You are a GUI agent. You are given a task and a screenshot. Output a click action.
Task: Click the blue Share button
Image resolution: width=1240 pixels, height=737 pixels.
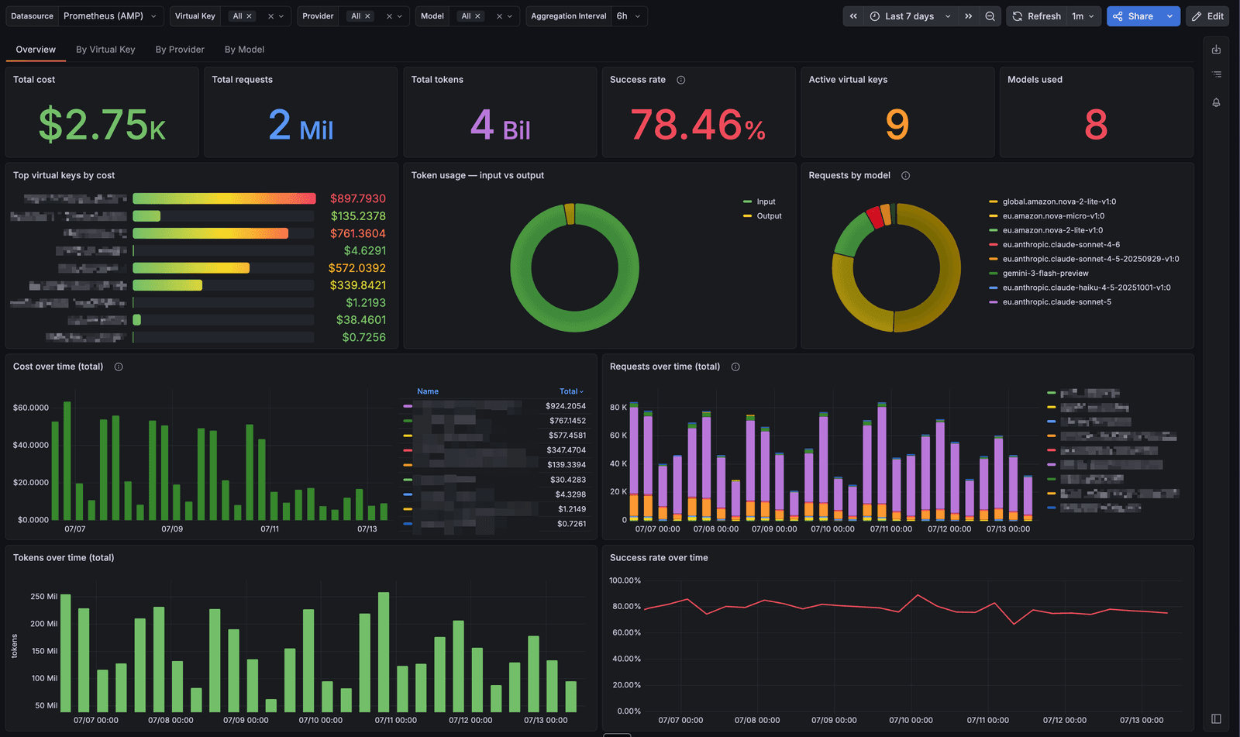1133,16
